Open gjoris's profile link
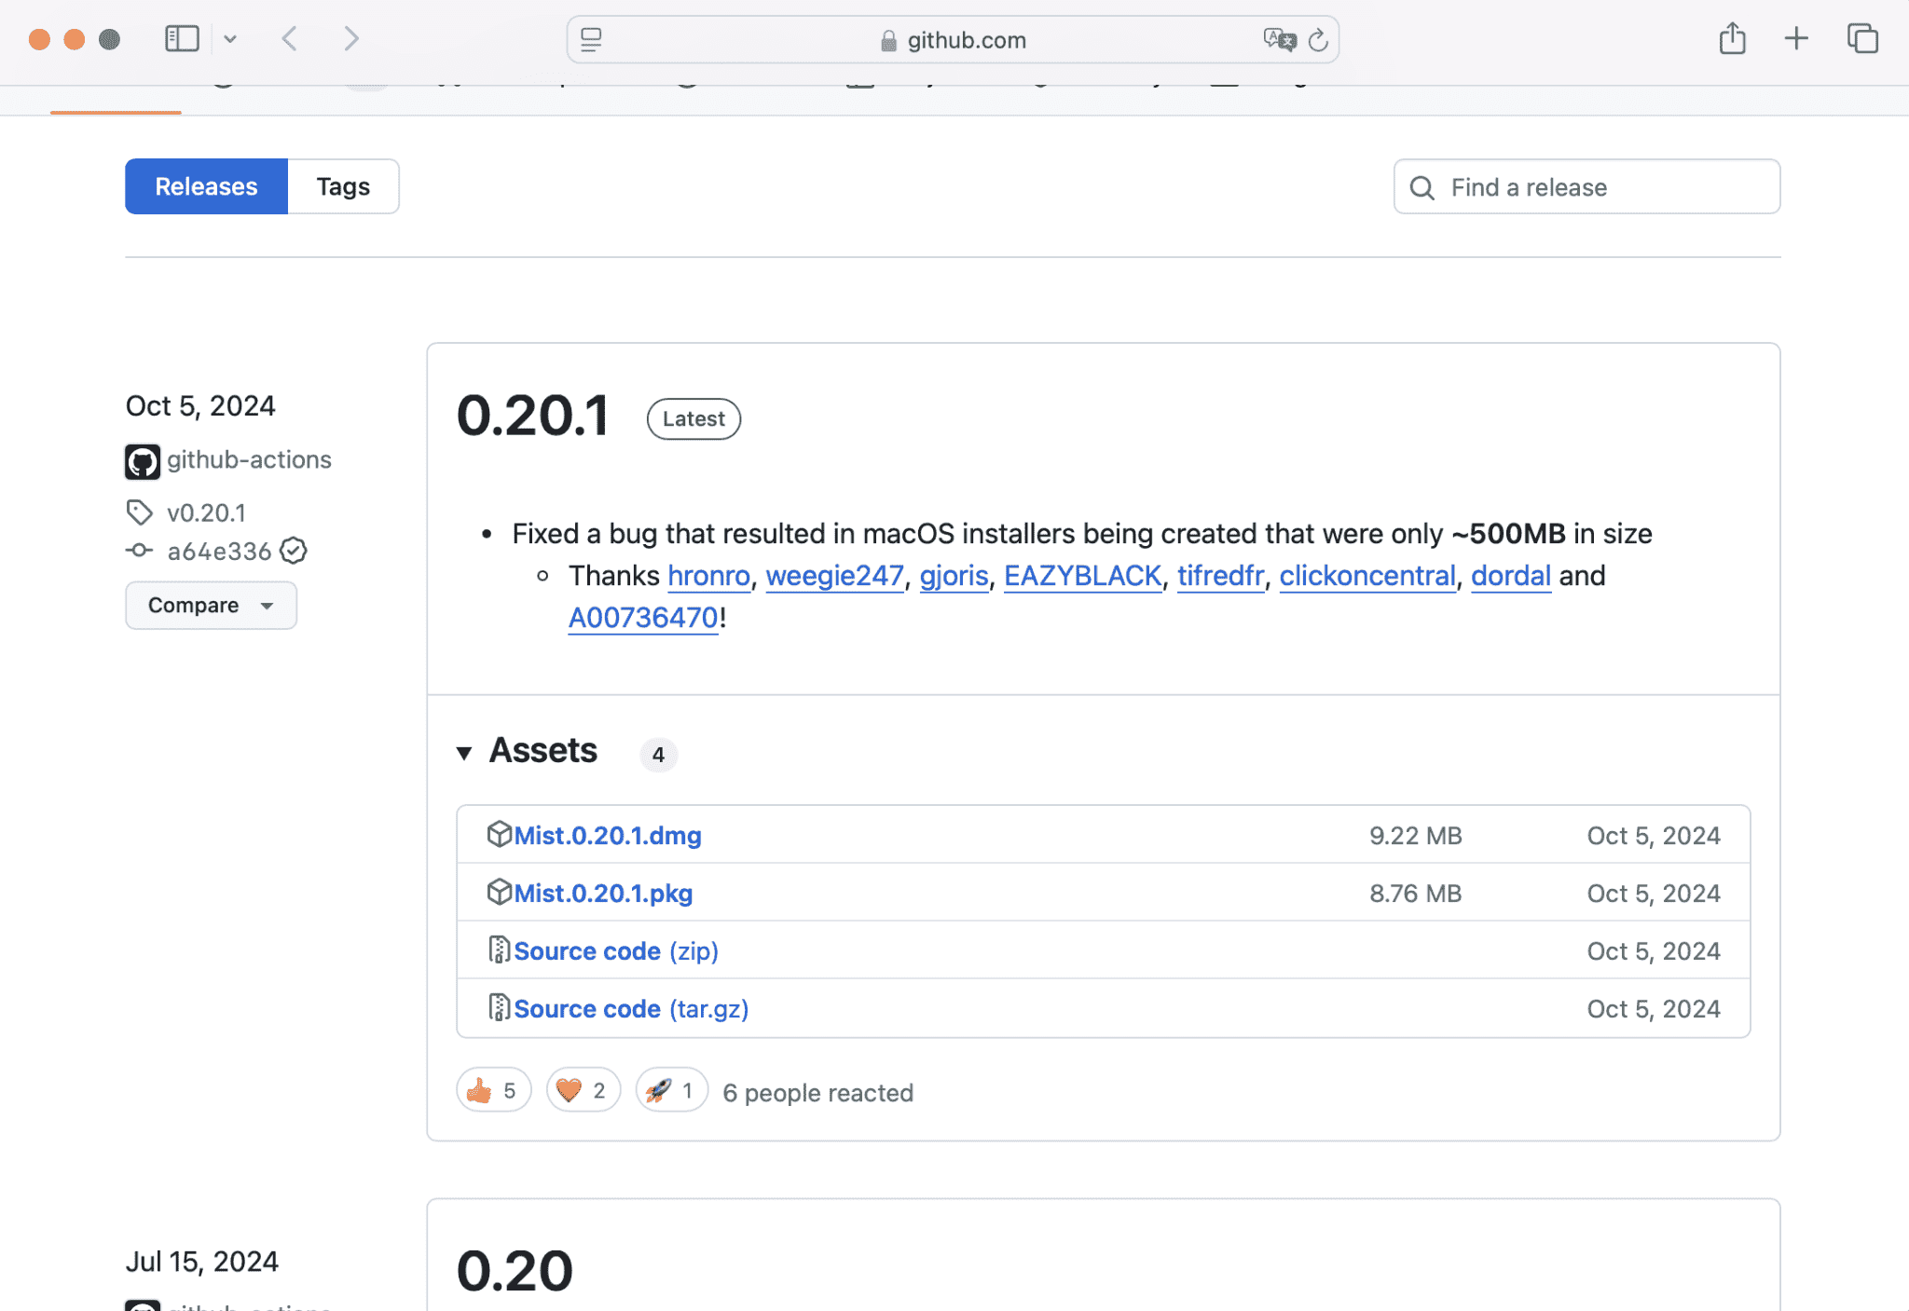 click(954, 575)
